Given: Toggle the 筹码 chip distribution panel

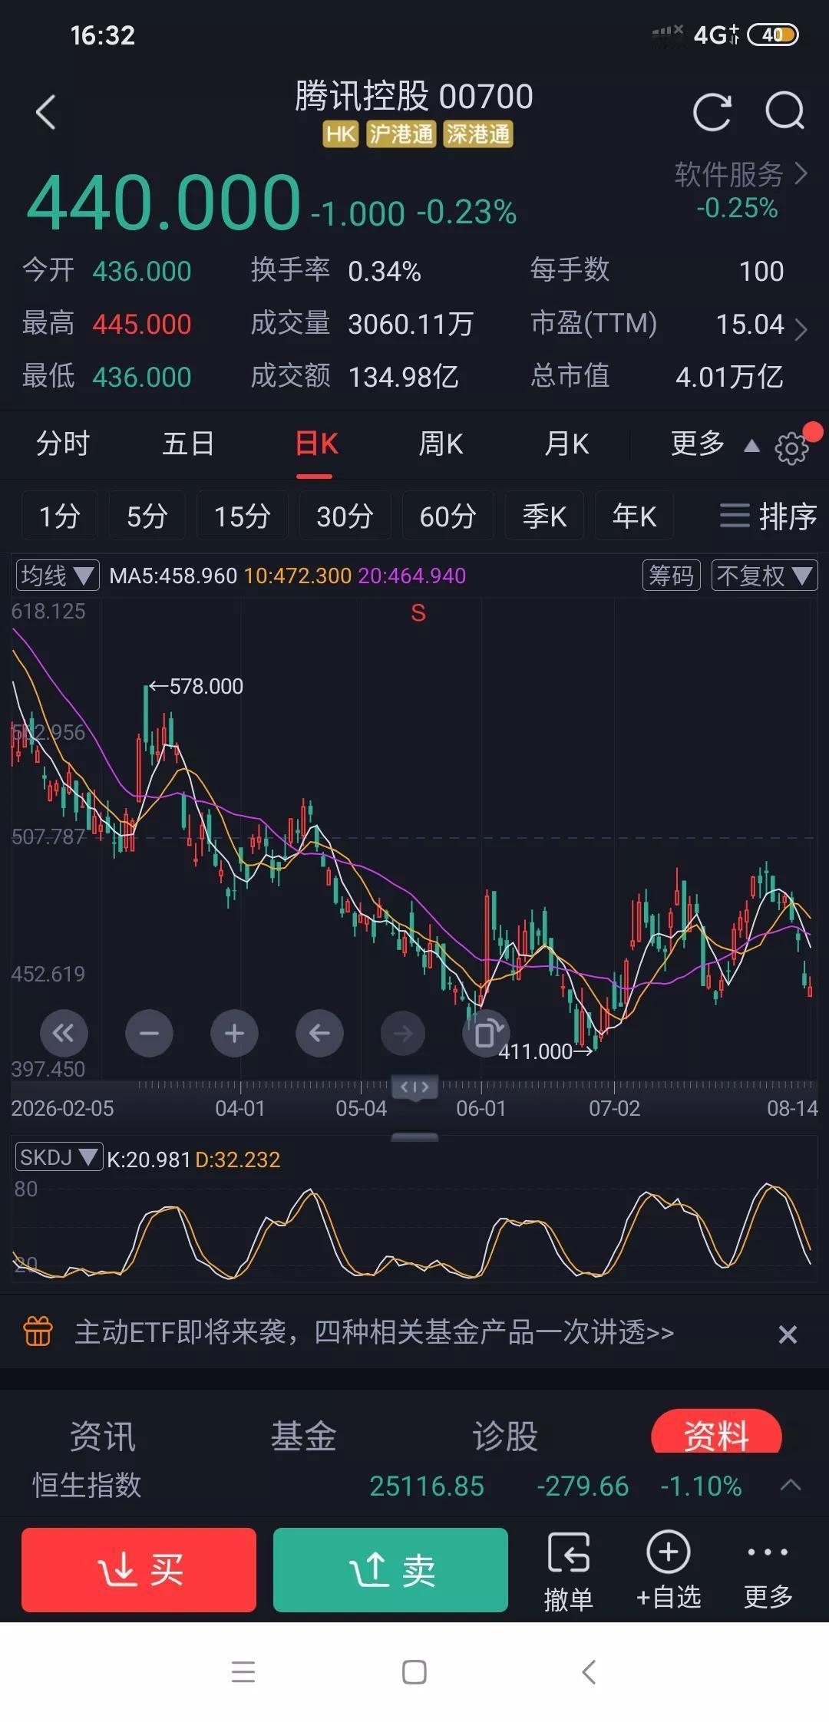Looking at the screenshot, I should (671, 576).
